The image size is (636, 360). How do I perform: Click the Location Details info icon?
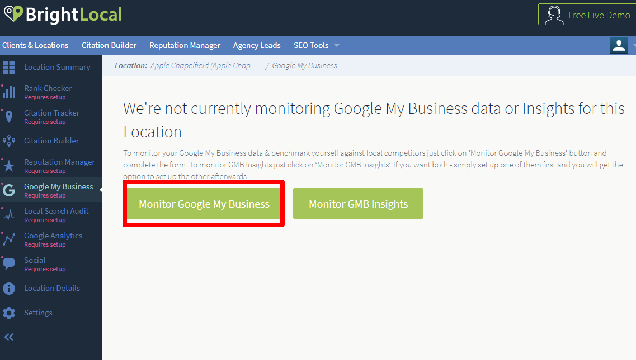click(x=9, y=289)
